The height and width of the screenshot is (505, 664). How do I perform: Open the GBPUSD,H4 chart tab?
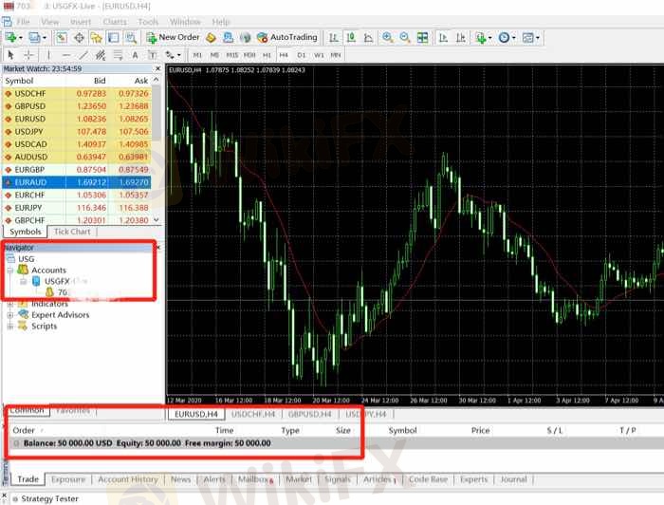(x=309, y=414)
